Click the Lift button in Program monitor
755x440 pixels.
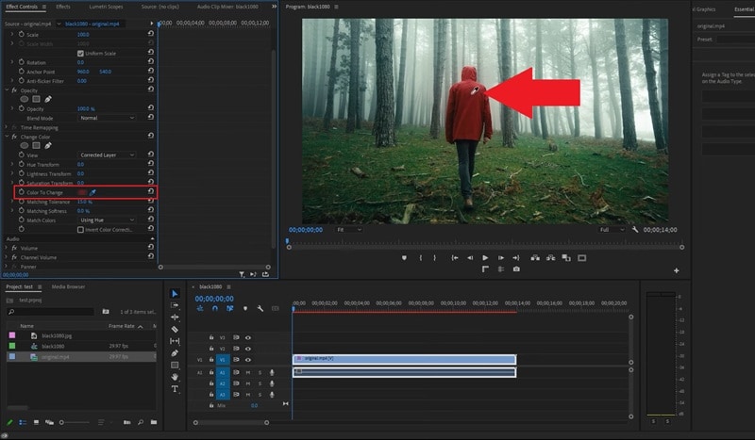(x=535, y=258)
